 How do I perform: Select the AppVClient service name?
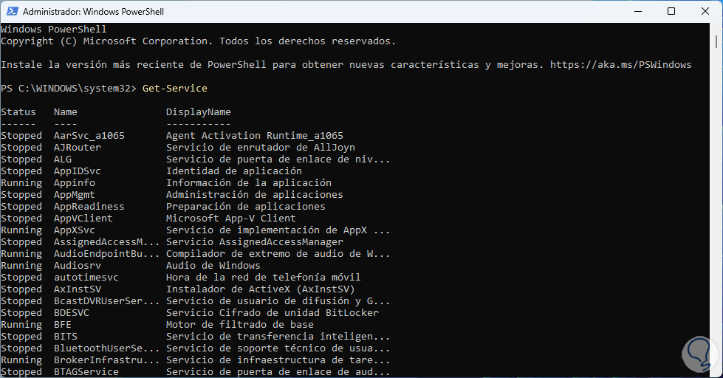click(83, 218)
